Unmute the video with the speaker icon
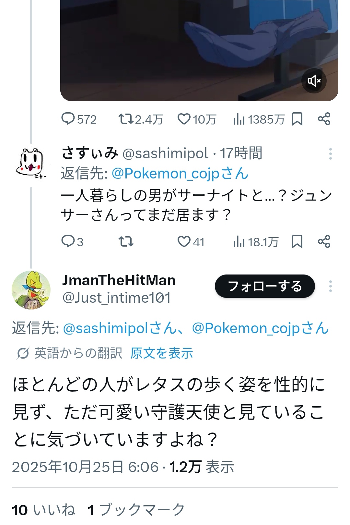The image size is (350, 525). point(314,81)
